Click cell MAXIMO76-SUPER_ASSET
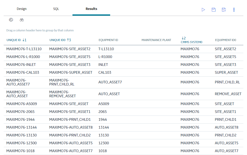Viewport: 247px width, 155px height. tap(71, 73)
